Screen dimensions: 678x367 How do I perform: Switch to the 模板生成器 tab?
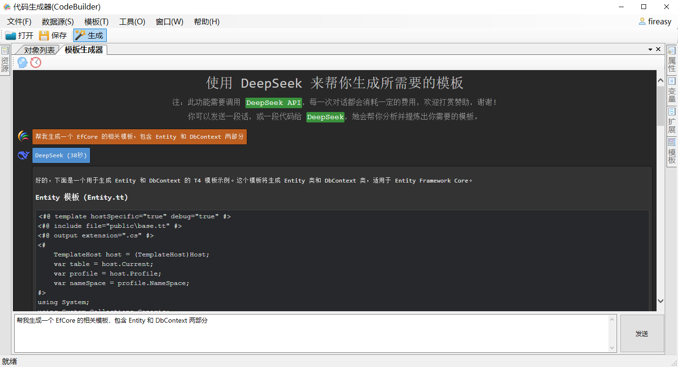point(83,49)
